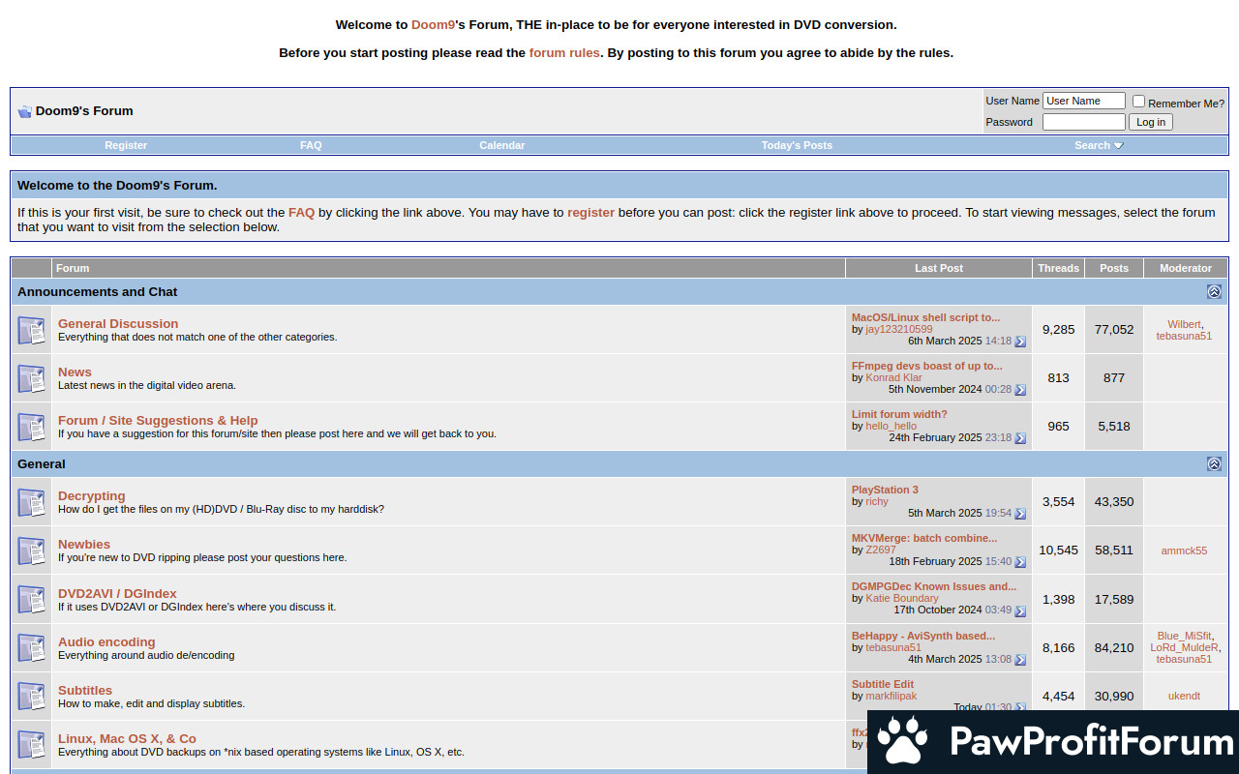View moderator Wilbert's profile
1239x774 pixels.
(1184, 325)
